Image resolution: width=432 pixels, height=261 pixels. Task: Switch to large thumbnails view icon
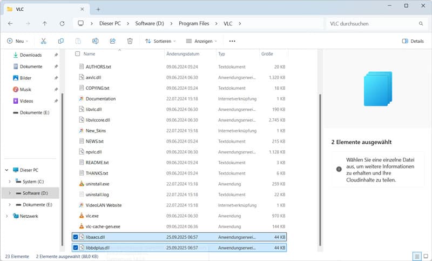426,256
